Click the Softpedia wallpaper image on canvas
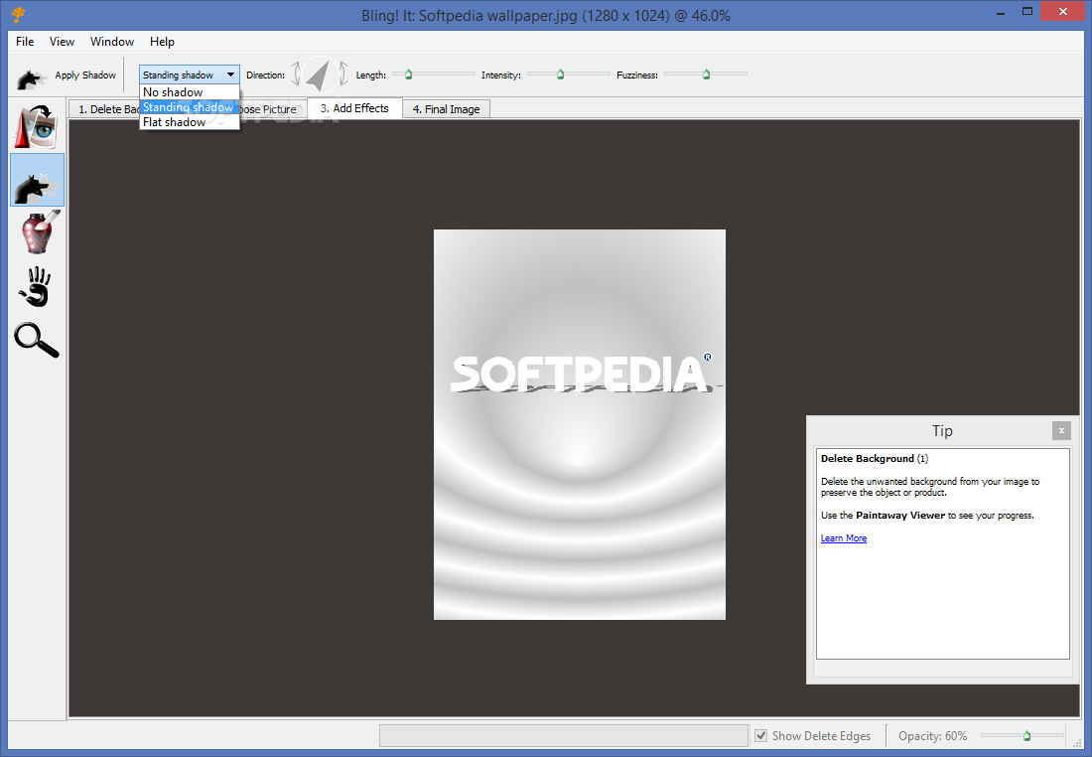The width and height of the screenshot is (1092, 757). [580, 424]
